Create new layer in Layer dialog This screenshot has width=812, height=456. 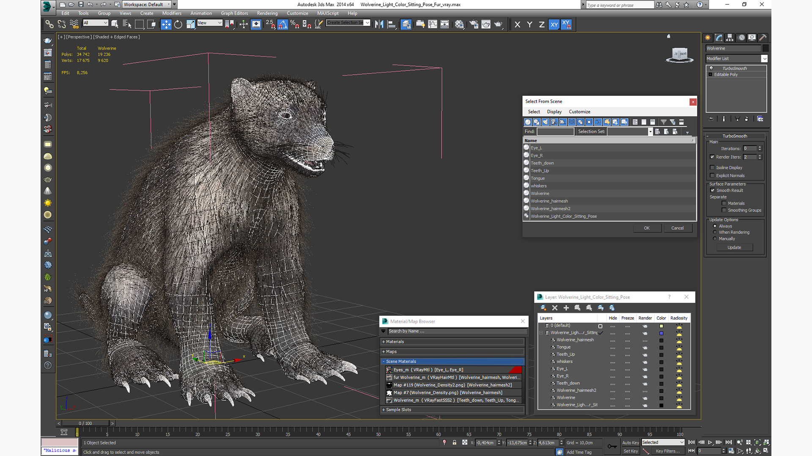point(543,308)
